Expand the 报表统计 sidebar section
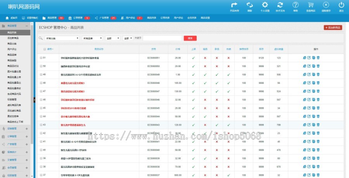 point(27,152)
